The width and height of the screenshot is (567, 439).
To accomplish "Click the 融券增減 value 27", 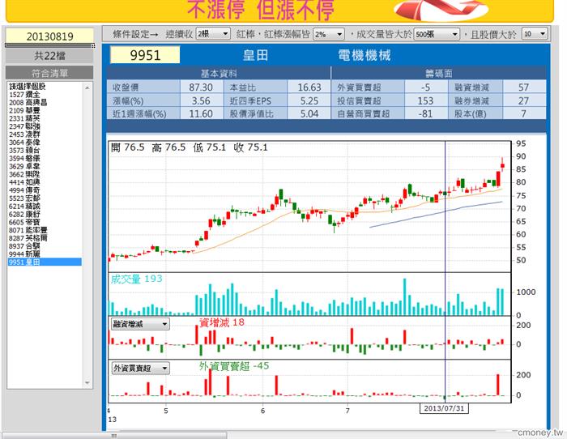I will click(x=523, y=100).
